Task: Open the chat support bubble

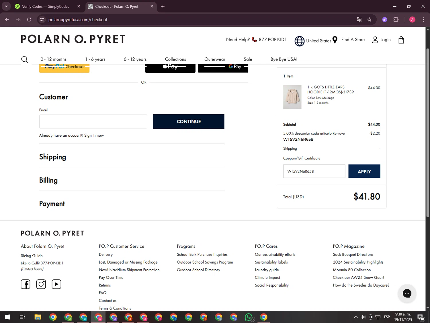Action: [407, 293]
